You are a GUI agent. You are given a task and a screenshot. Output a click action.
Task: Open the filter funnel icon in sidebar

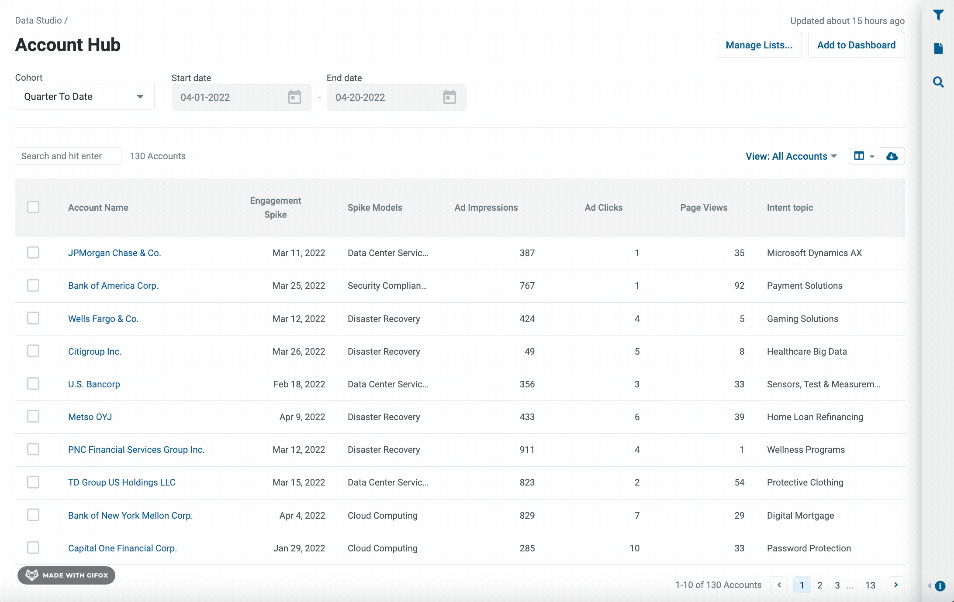tap(938, 15)
